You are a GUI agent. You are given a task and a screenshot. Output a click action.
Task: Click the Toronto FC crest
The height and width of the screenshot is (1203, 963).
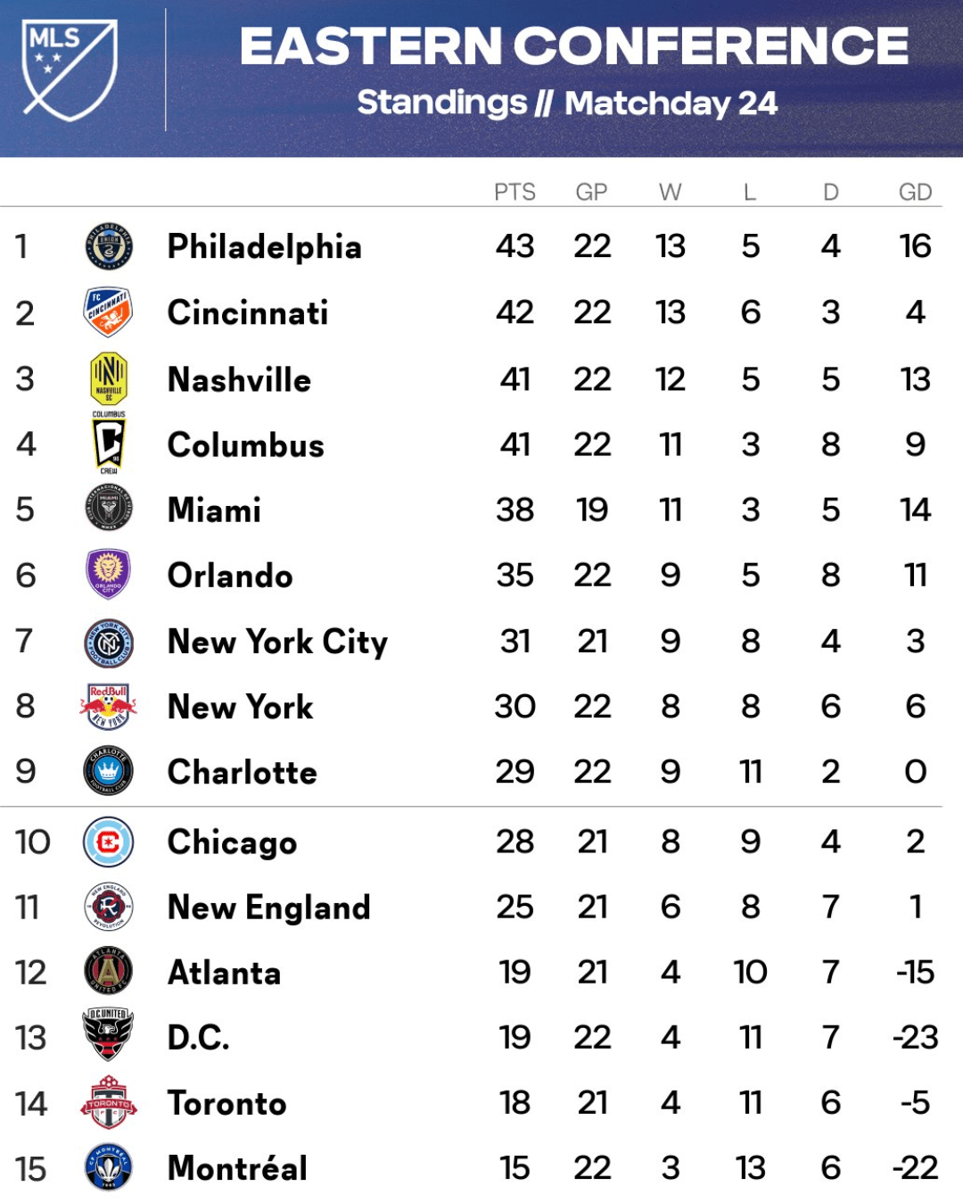tap(109, 1102)
